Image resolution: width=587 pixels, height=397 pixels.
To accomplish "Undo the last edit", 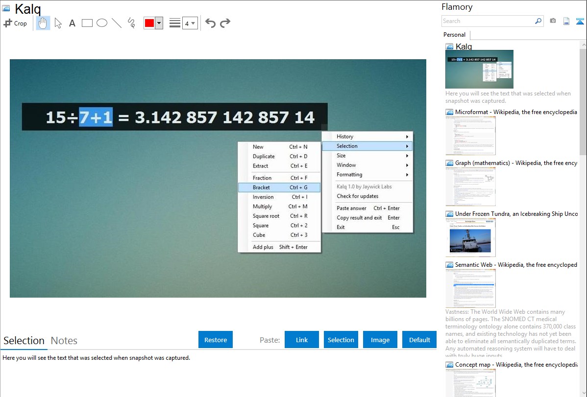I will (x=210, y=23).
